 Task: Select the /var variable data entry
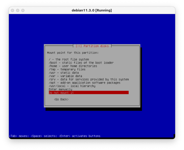pos(65,76)
